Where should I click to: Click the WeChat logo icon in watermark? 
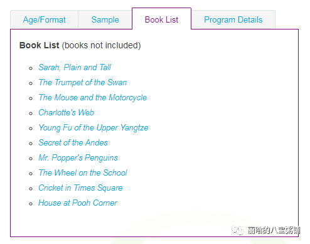[x=238, y=230]
